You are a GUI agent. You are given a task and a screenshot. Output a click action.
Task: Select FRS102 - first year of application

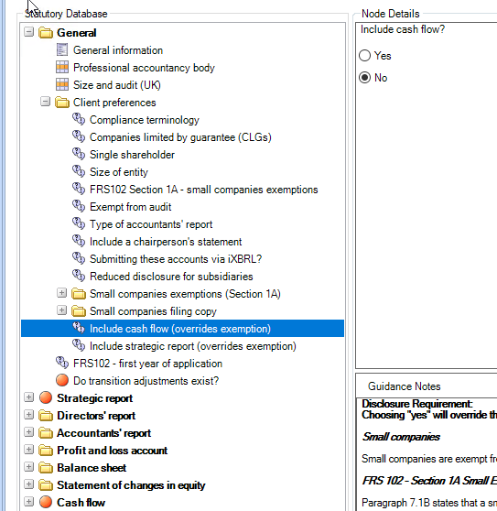pyautogui.click(x=148, y=364)
